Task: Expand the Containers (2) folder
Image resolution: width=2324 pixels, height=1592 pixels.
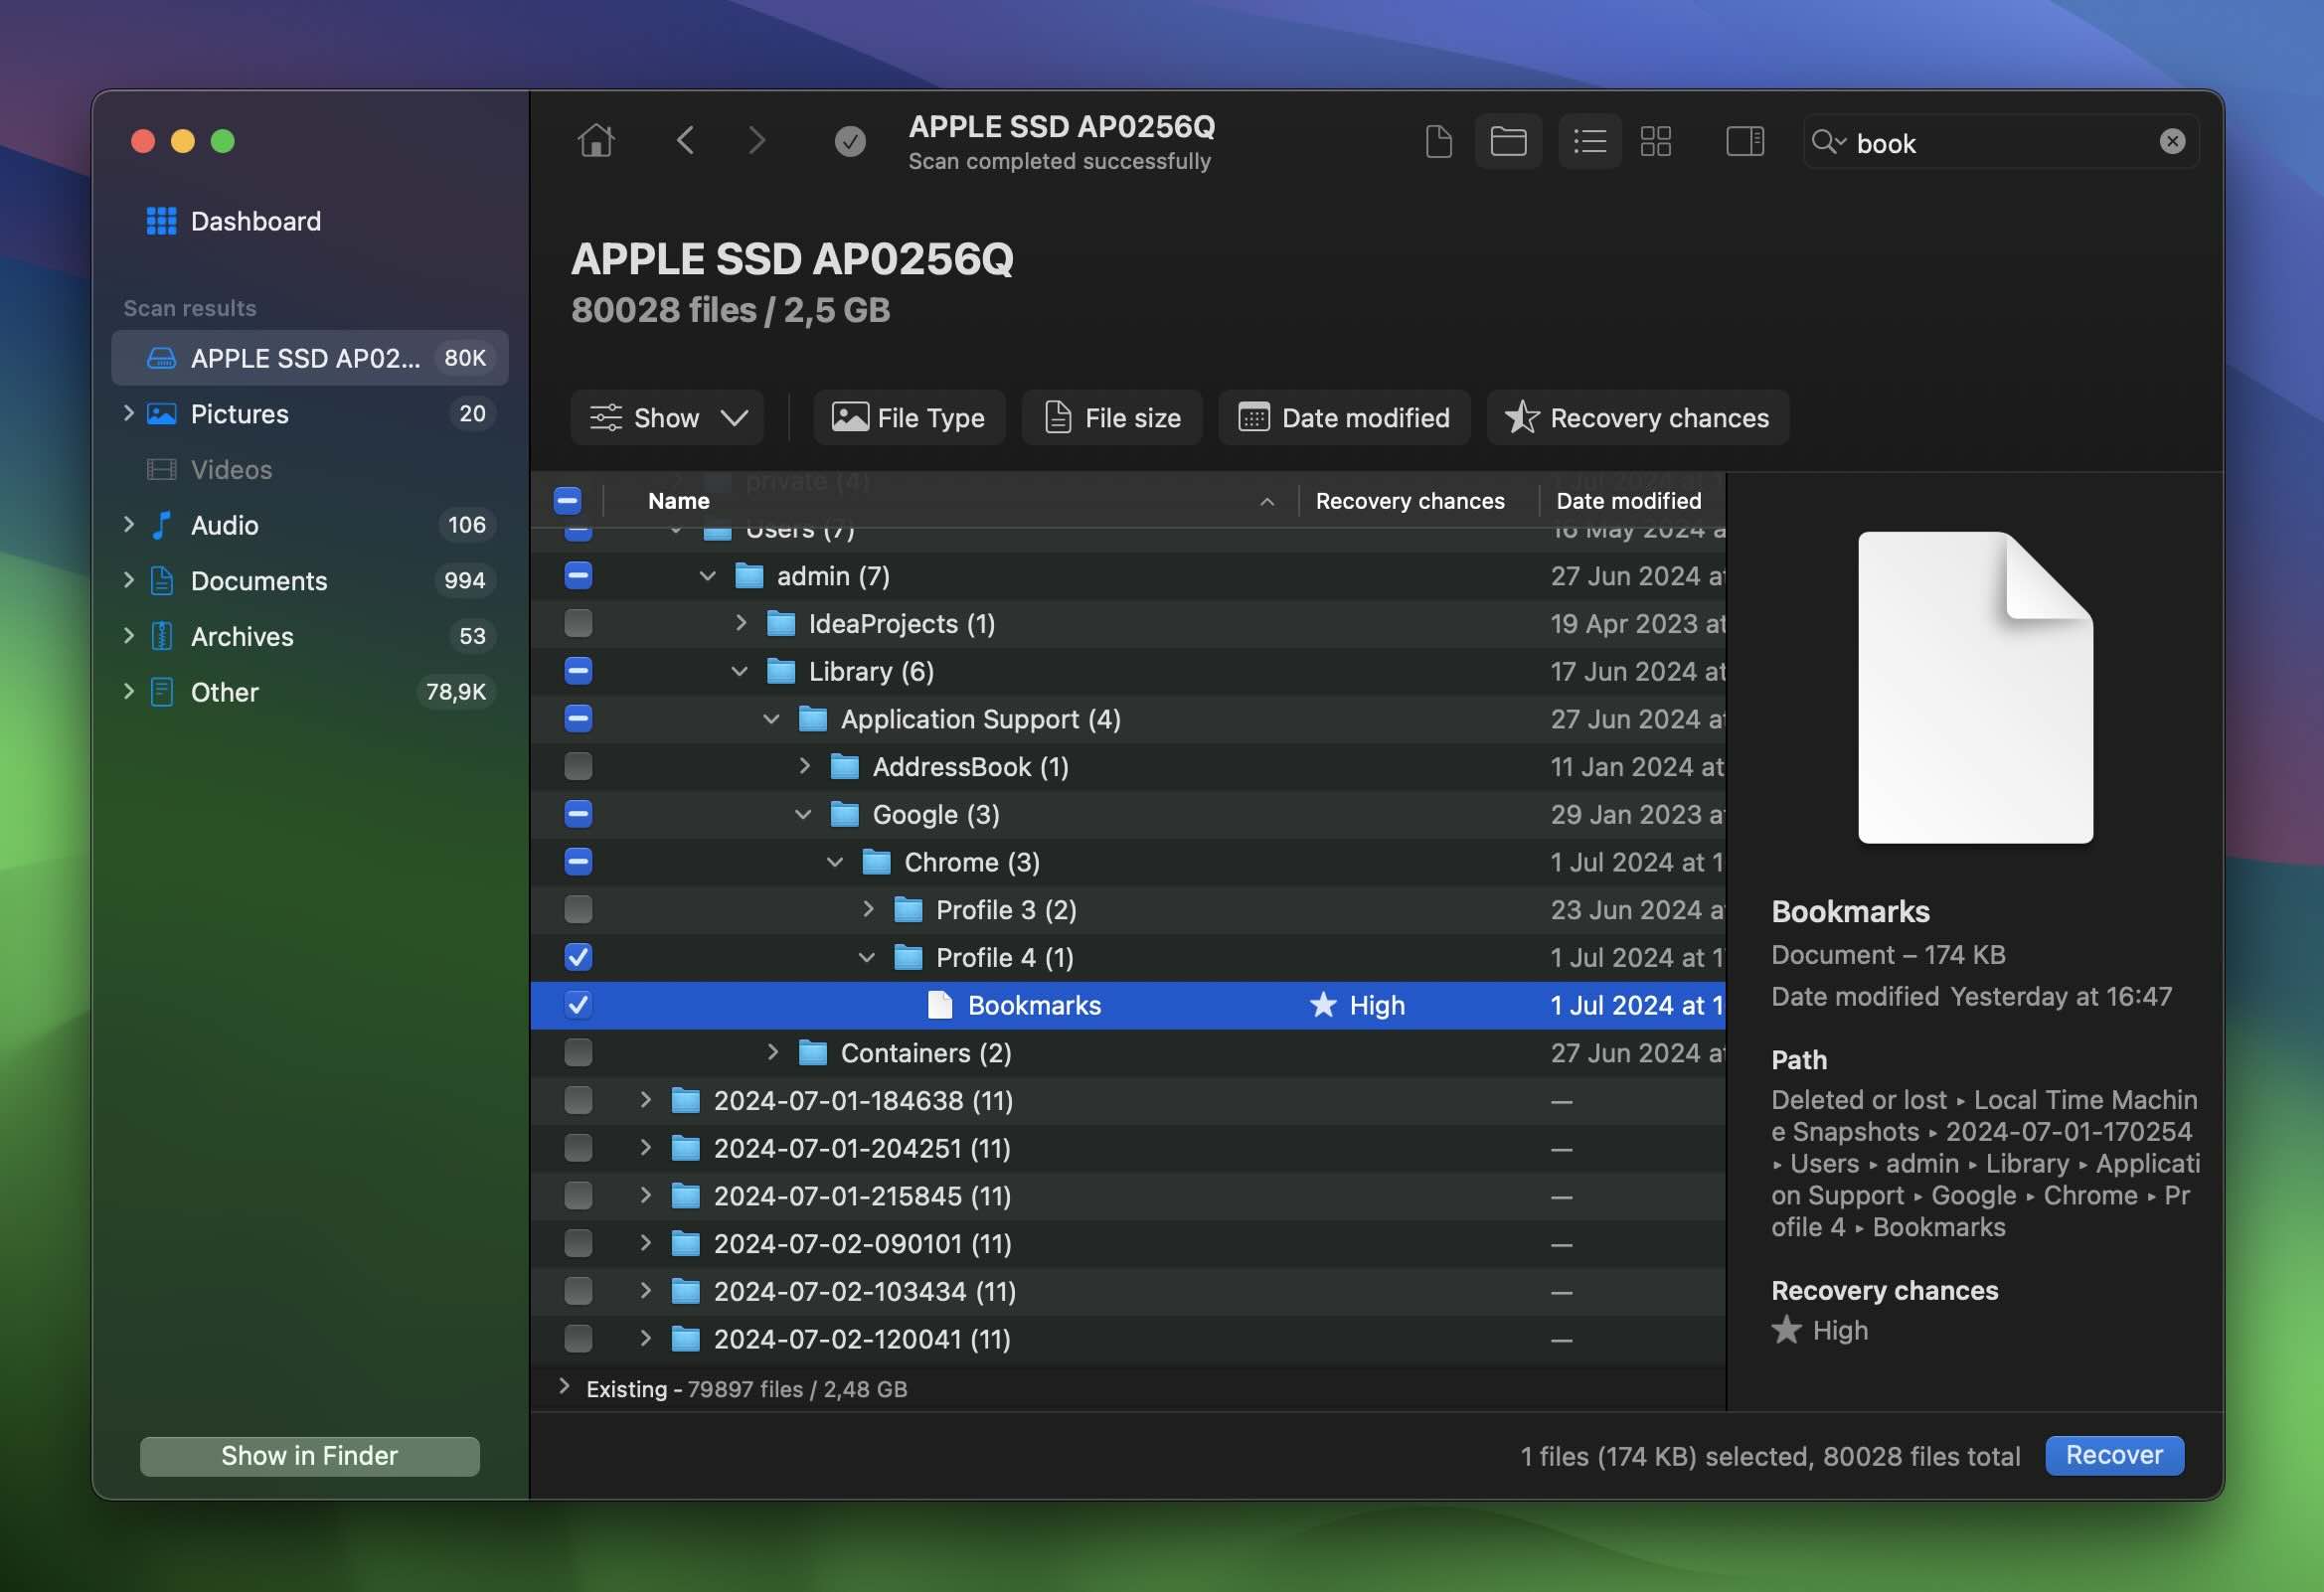Action: tap(772, 1052)
